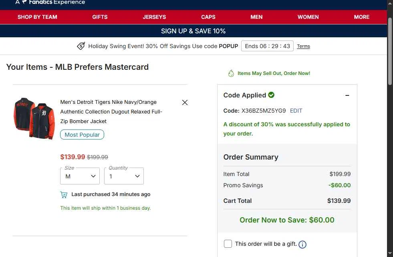Click the Most Popular badge

(82, 135)
